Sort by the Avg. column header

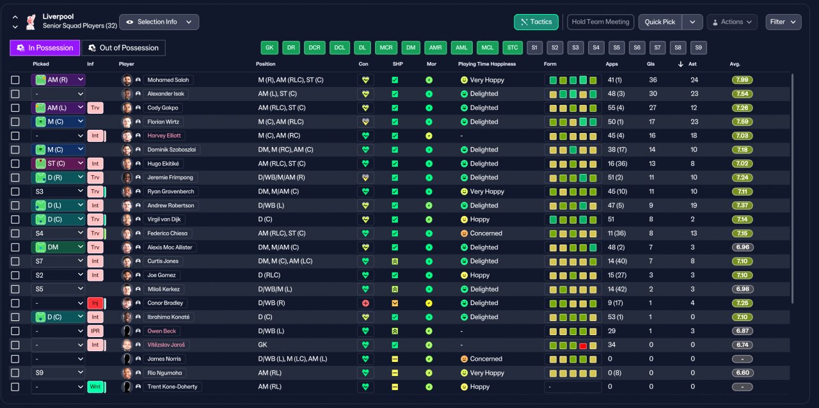(x=735, y=64)
